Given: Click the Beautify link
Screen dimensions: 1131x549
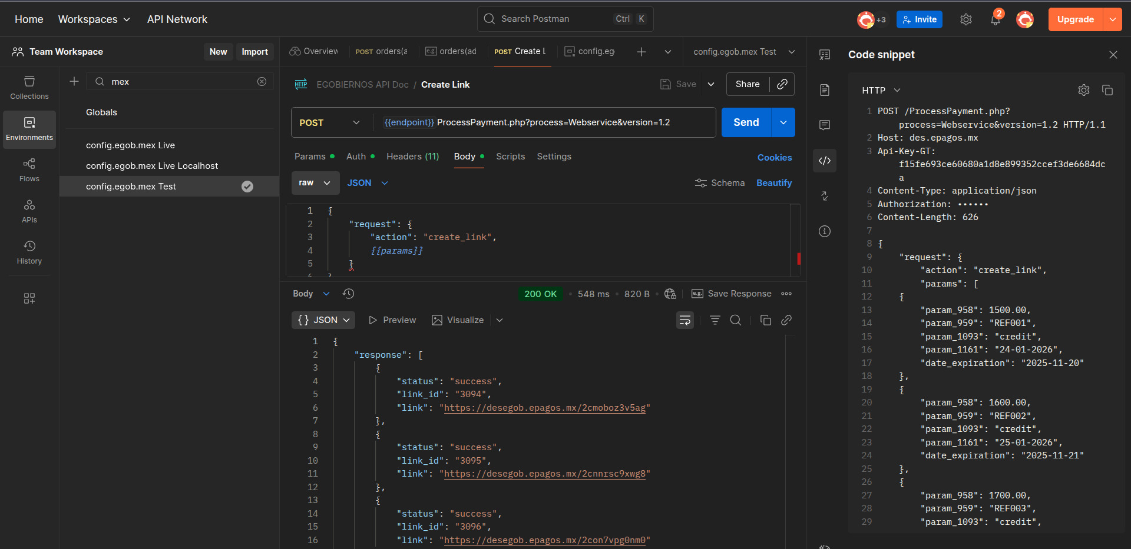Looking at the screenshot, I should (773, 183).
